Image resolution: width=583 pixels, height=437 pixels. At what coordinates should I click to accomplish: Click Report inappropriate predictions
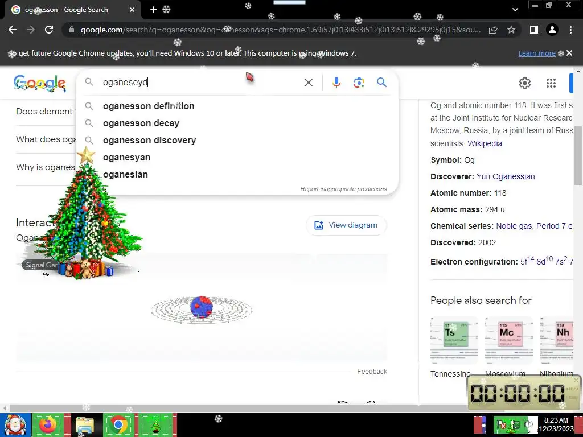click(x=343, y=189)
